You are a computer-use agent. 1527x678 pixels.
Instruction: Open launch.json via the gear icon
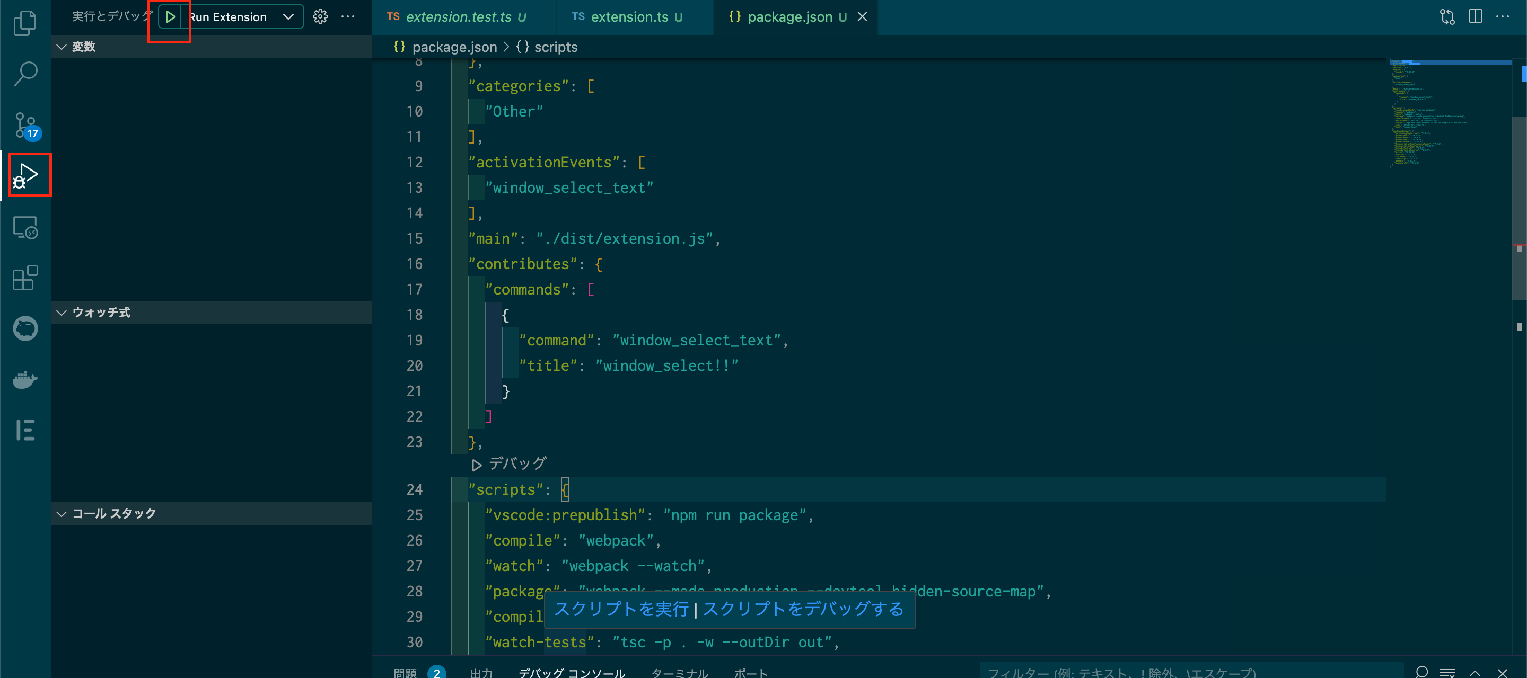(x=320, y=16)
